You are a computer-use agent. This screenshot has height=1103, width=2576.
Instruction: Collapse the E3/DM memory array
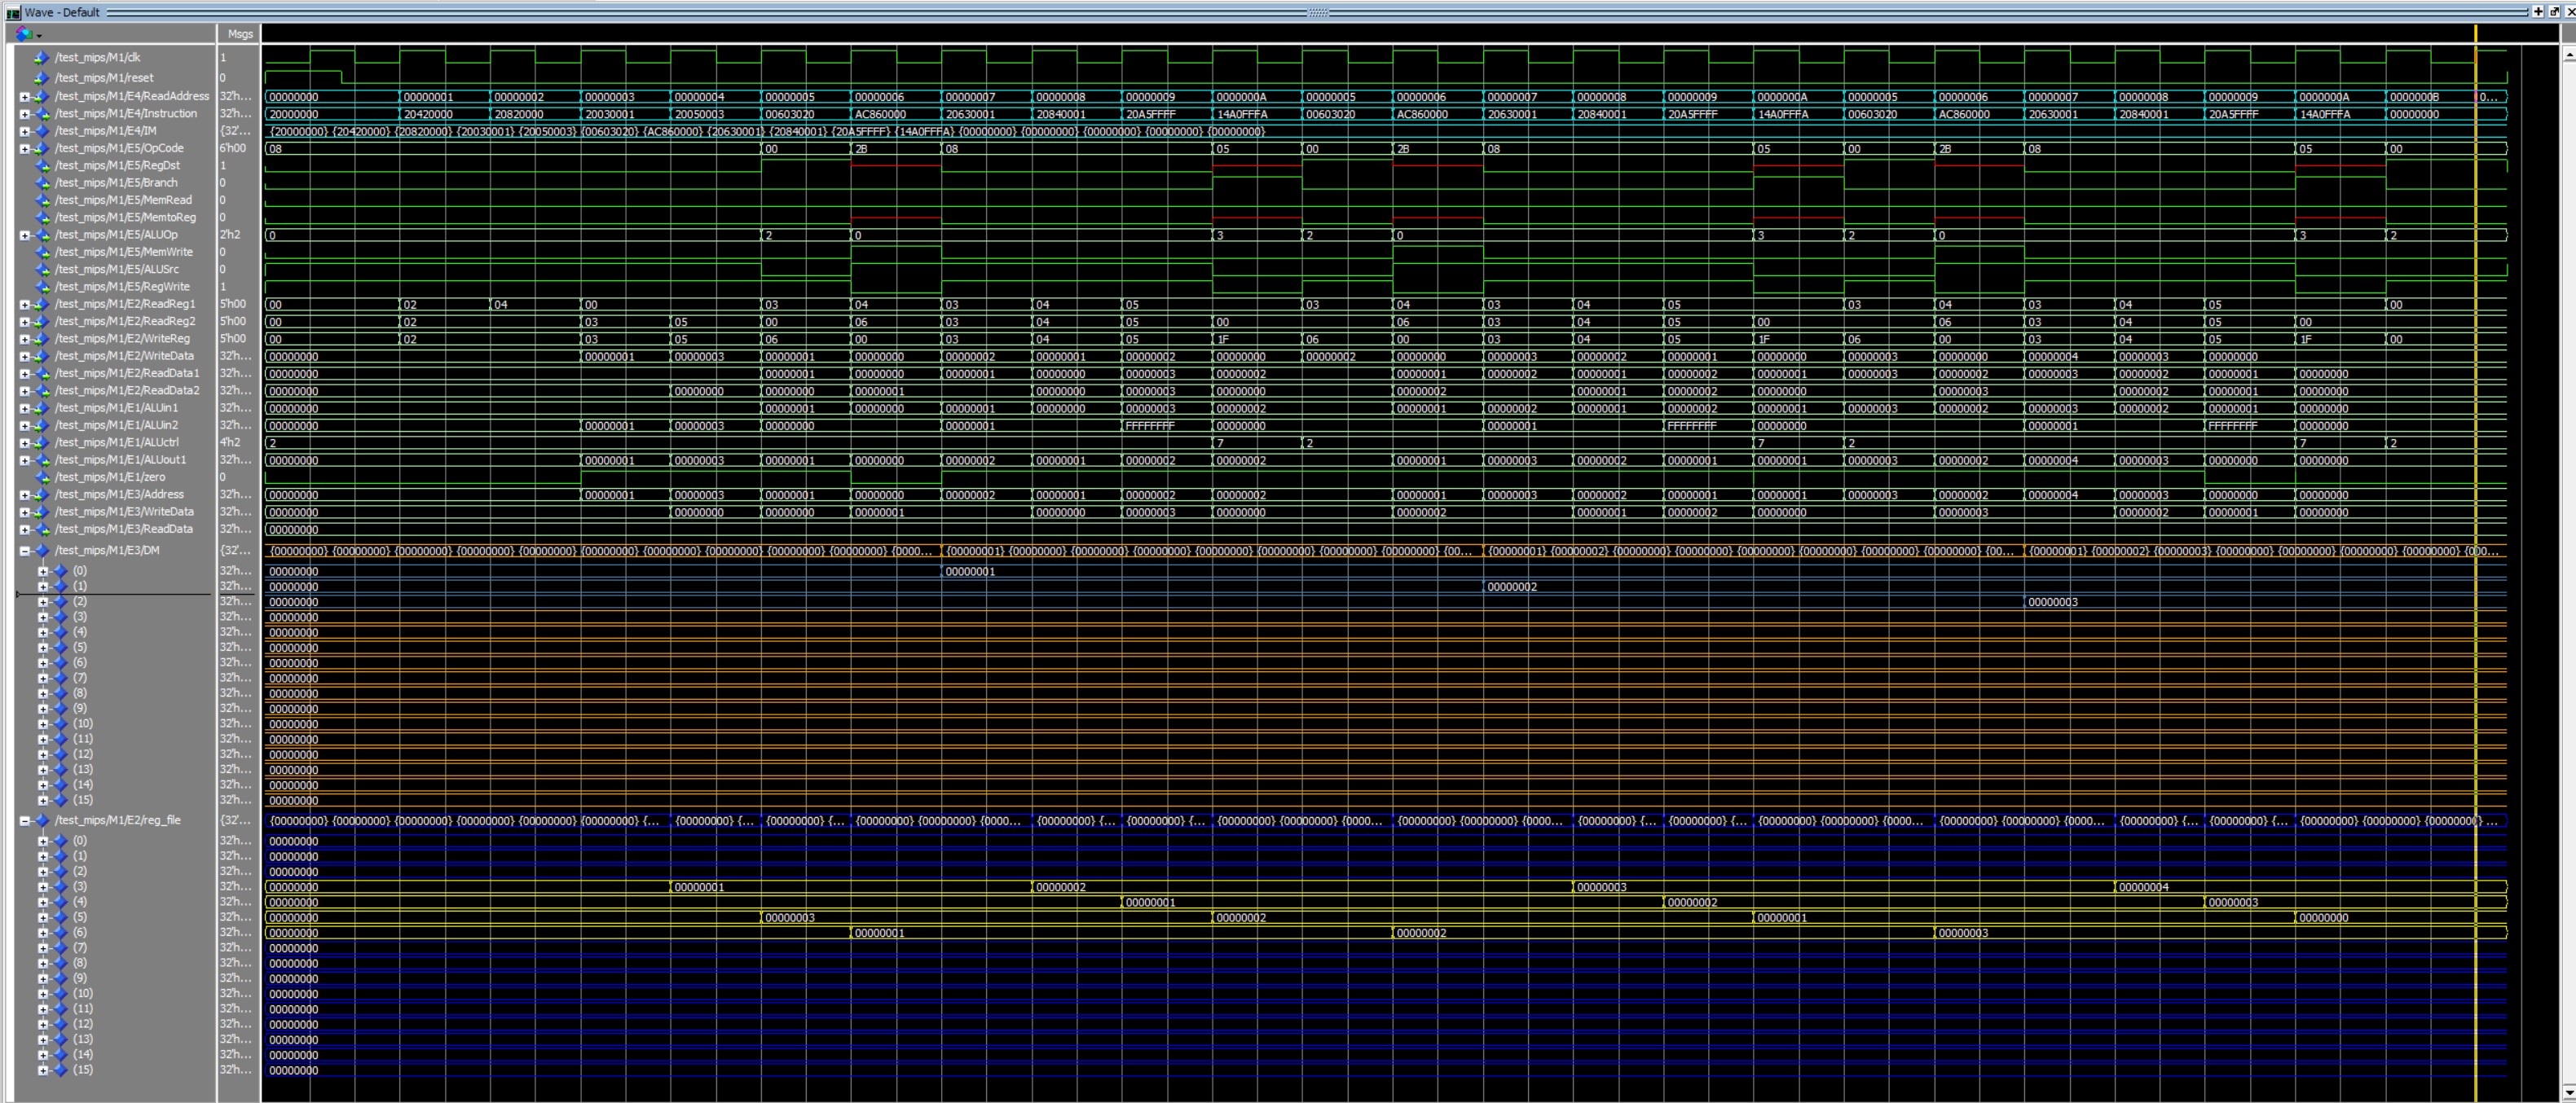(24, 551)
